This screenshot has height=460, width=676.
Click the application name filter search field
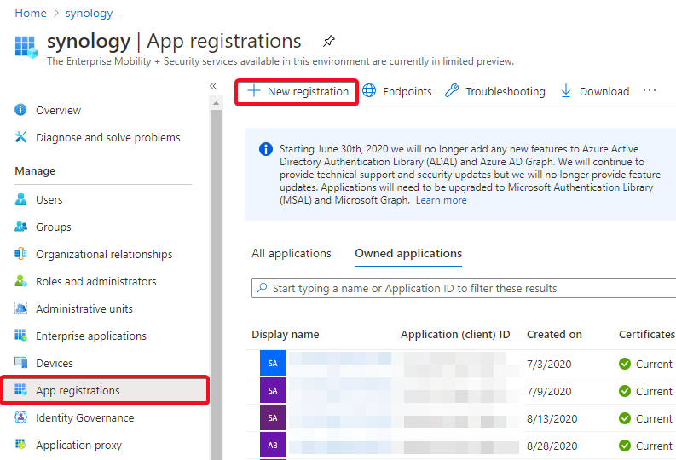464,288
